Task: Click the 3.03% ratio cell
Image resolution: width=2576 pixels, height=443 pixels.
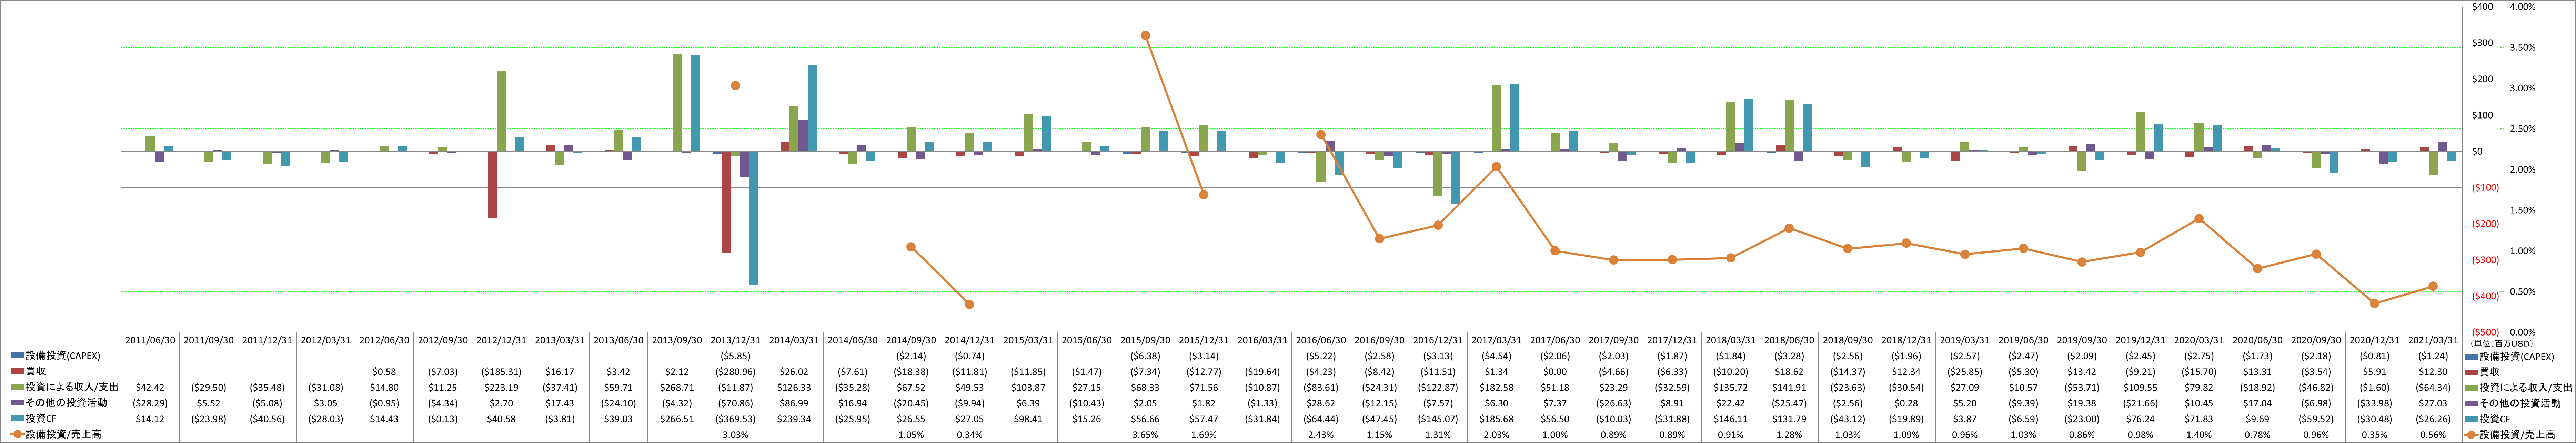Action: [x=735, y=435]
